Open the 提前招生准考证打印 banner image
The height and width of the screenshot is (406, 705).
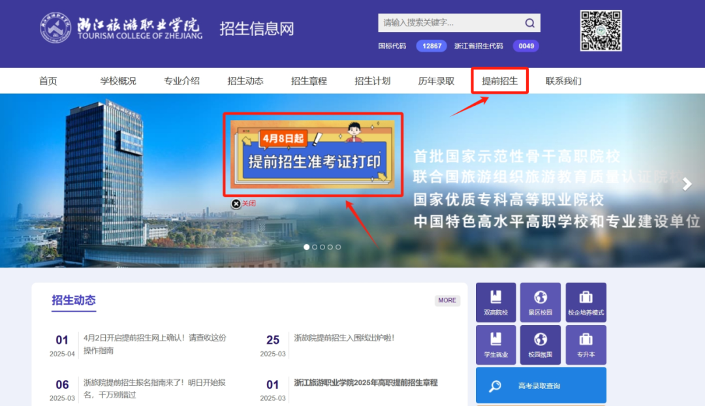pos(313,155)
